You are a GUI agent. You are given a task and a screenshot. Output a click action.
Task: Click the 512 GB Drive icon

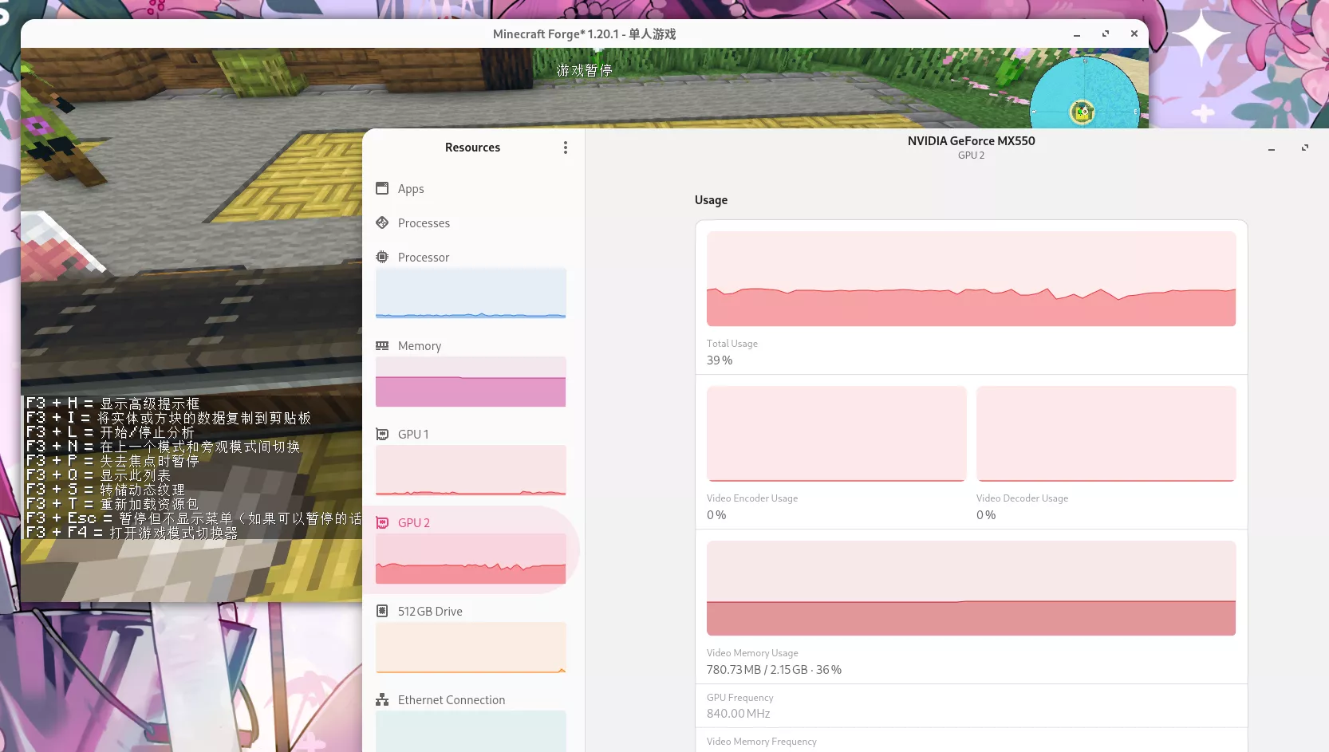tap(382, 611)
